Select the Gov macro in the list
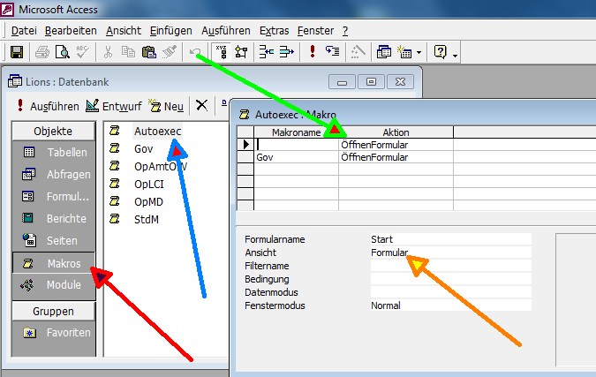Screen dimensions: 596x377 [143, 149]
